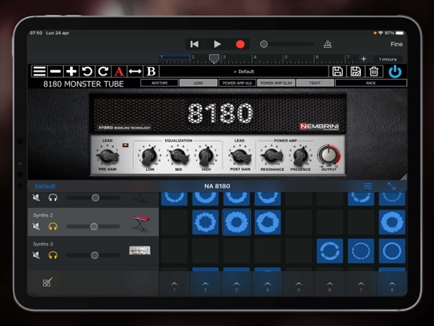Mute the Synths 2 track
Screen dimensions: 434x326
(x=36, y=227)
